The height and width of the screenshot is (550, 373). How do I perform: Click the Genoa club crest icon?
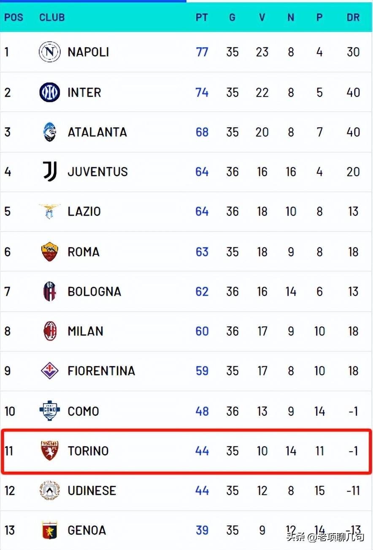(x=50, y=530)
